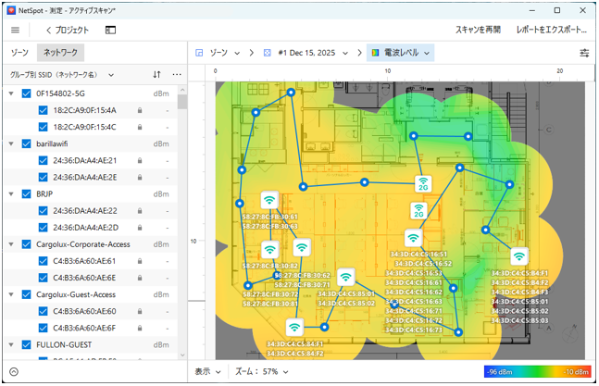
Task: Open the ズーム 57% zoom dropdown
Action: click(x=257, y=372)
